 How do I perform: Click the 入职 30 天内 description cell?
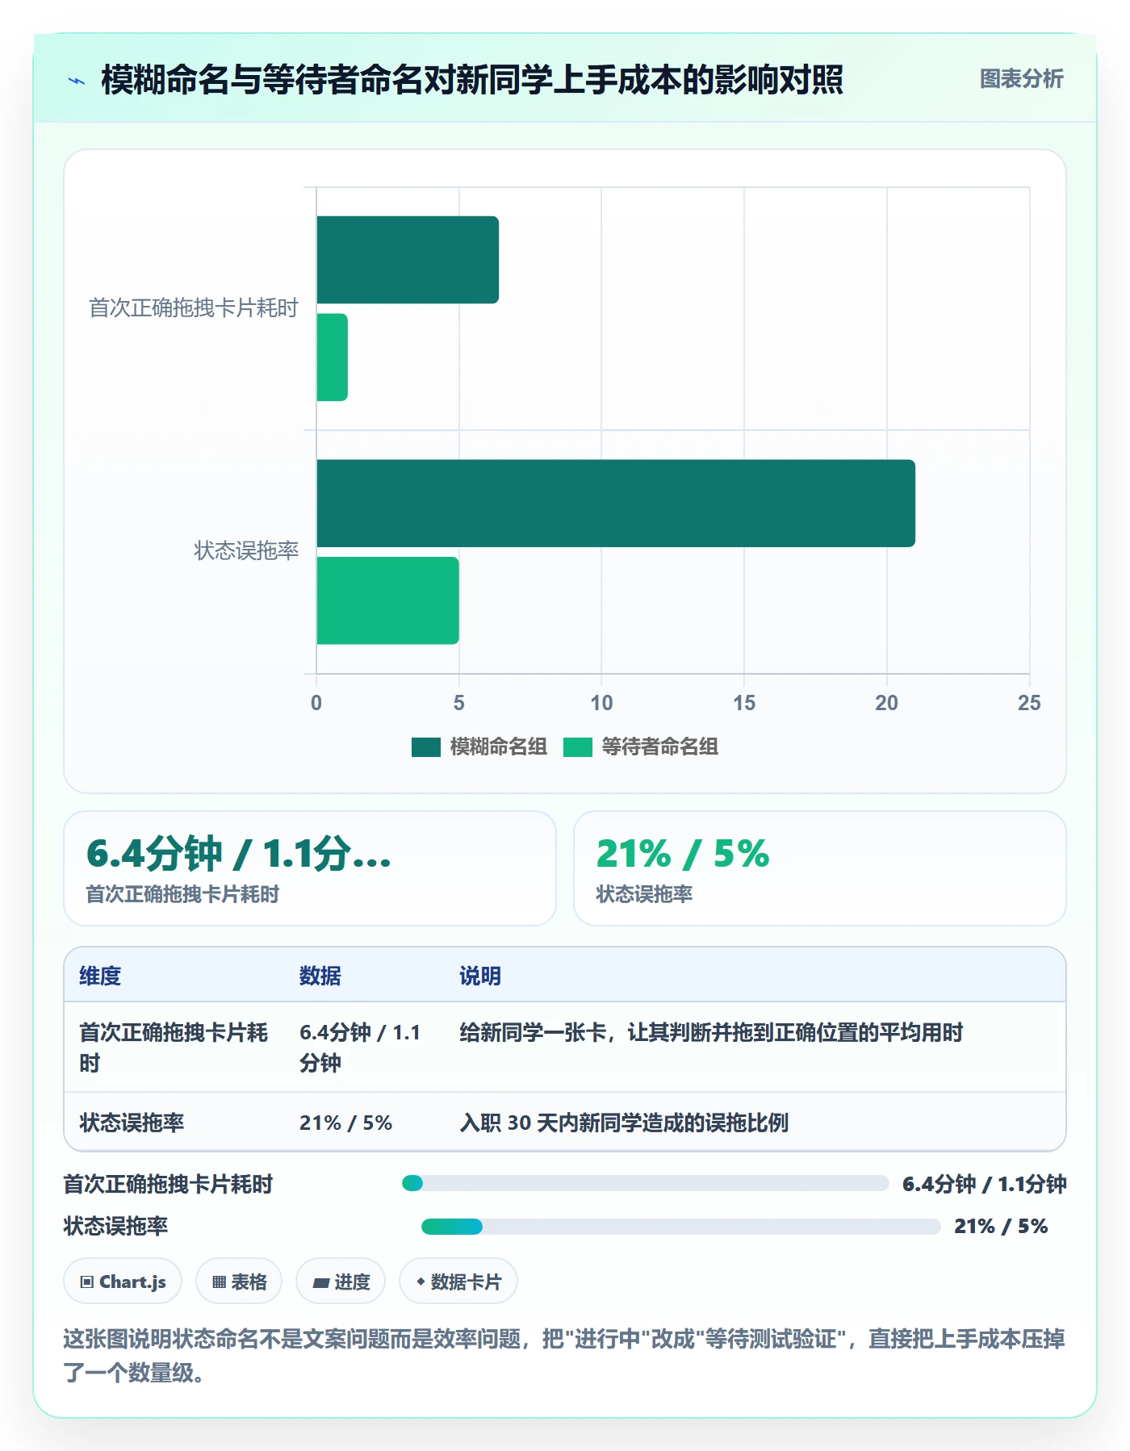click(x=624, y=1123)
